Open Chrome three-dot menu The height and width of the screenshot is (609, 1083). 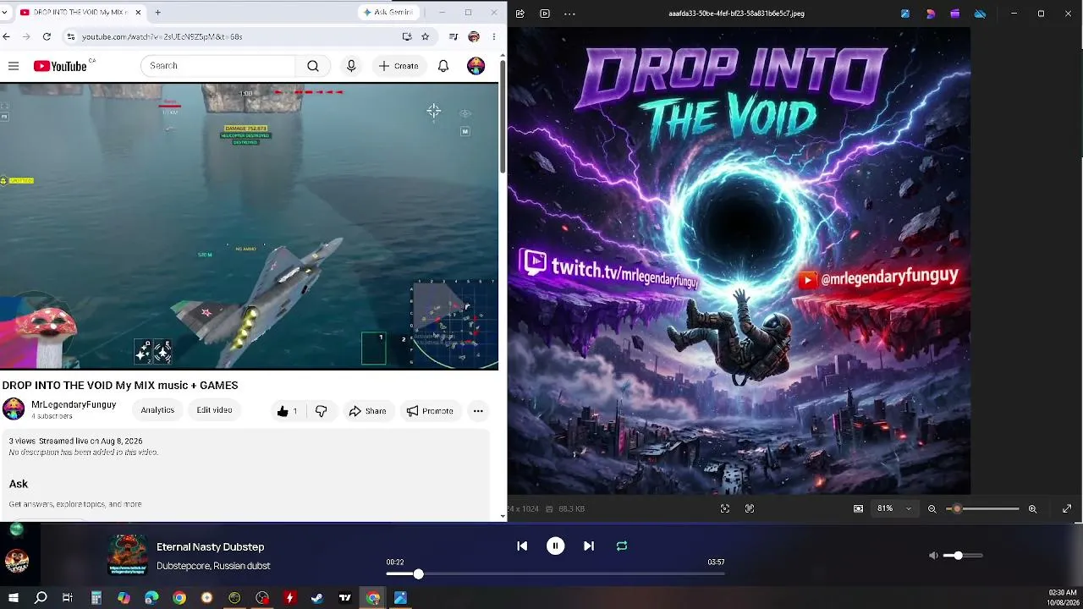[x=494, y=36]
